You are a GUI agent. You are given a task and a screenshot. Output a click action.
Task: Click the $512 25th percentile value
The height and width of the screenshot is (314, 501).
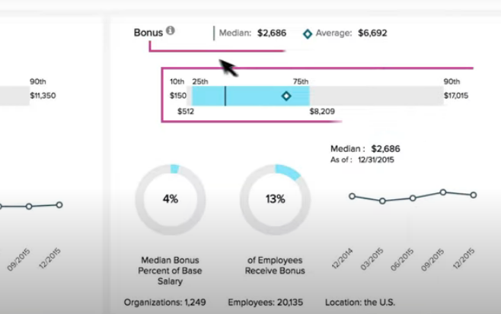click(x=185, y=110)
